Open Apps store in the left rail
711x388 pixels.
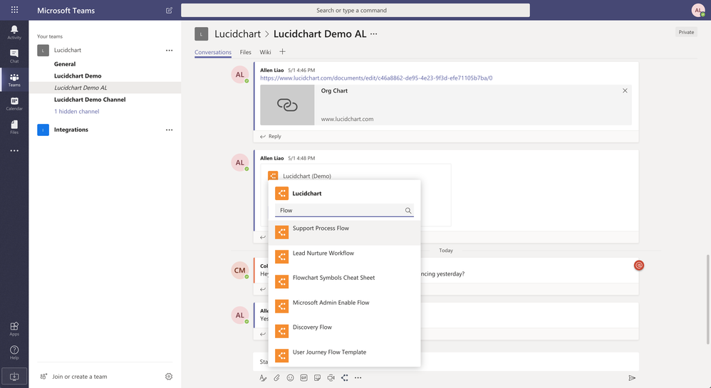[x=14, y=329]
